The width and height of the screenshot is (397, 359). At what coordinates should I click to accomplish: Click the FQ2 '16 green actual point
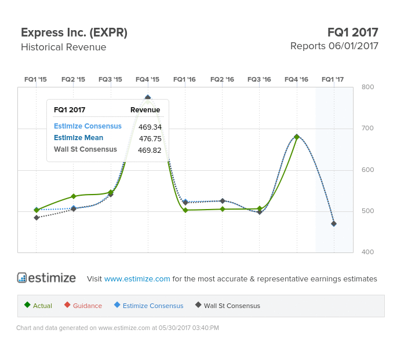pyautogui.click(x=223, y=209)
